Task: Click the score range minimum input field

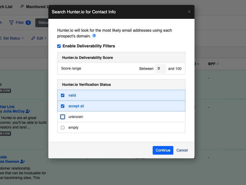Action: click(161, 69)
